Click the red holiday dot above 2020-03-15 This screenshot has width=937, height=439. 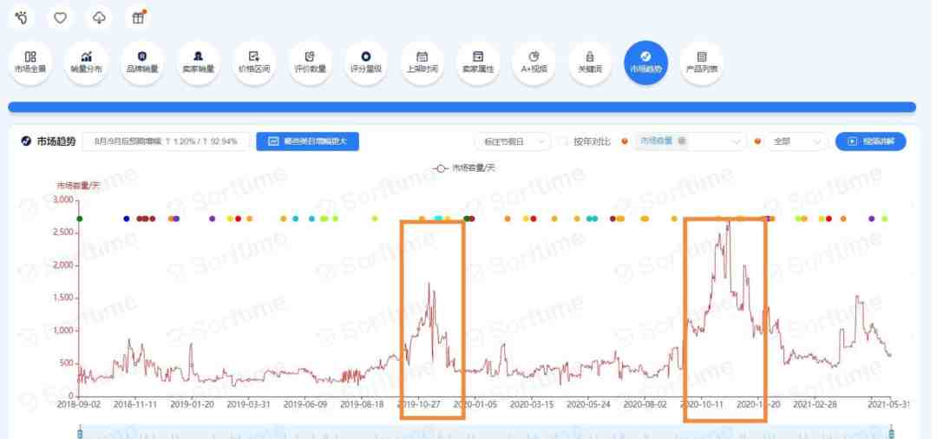(534, 219)
